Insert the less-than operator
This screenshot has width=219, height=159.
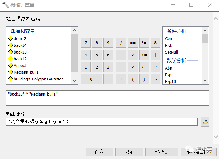click(133, 67)
